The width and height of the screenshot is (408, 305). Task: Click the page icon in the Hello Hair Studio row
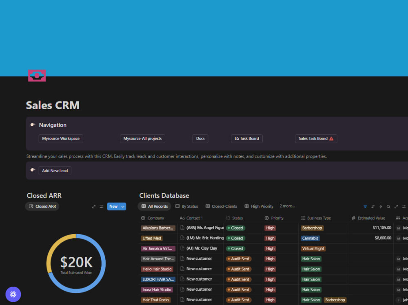pyautogui.click(x=182, y=269)
